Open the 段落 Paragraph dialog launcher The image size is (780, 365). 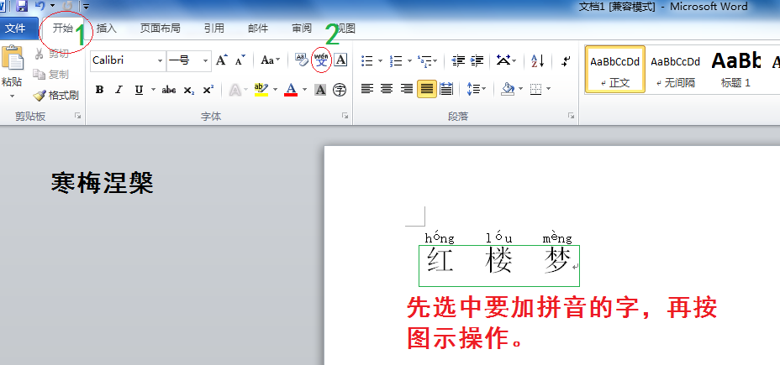(571, 116)
